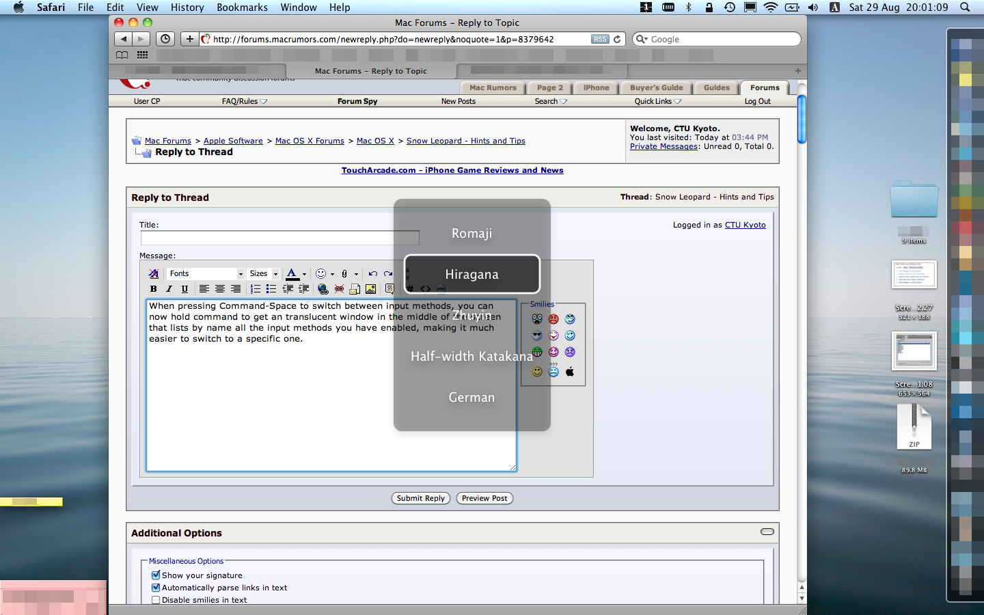Expand the text color picker arrow

coord(304,274)
